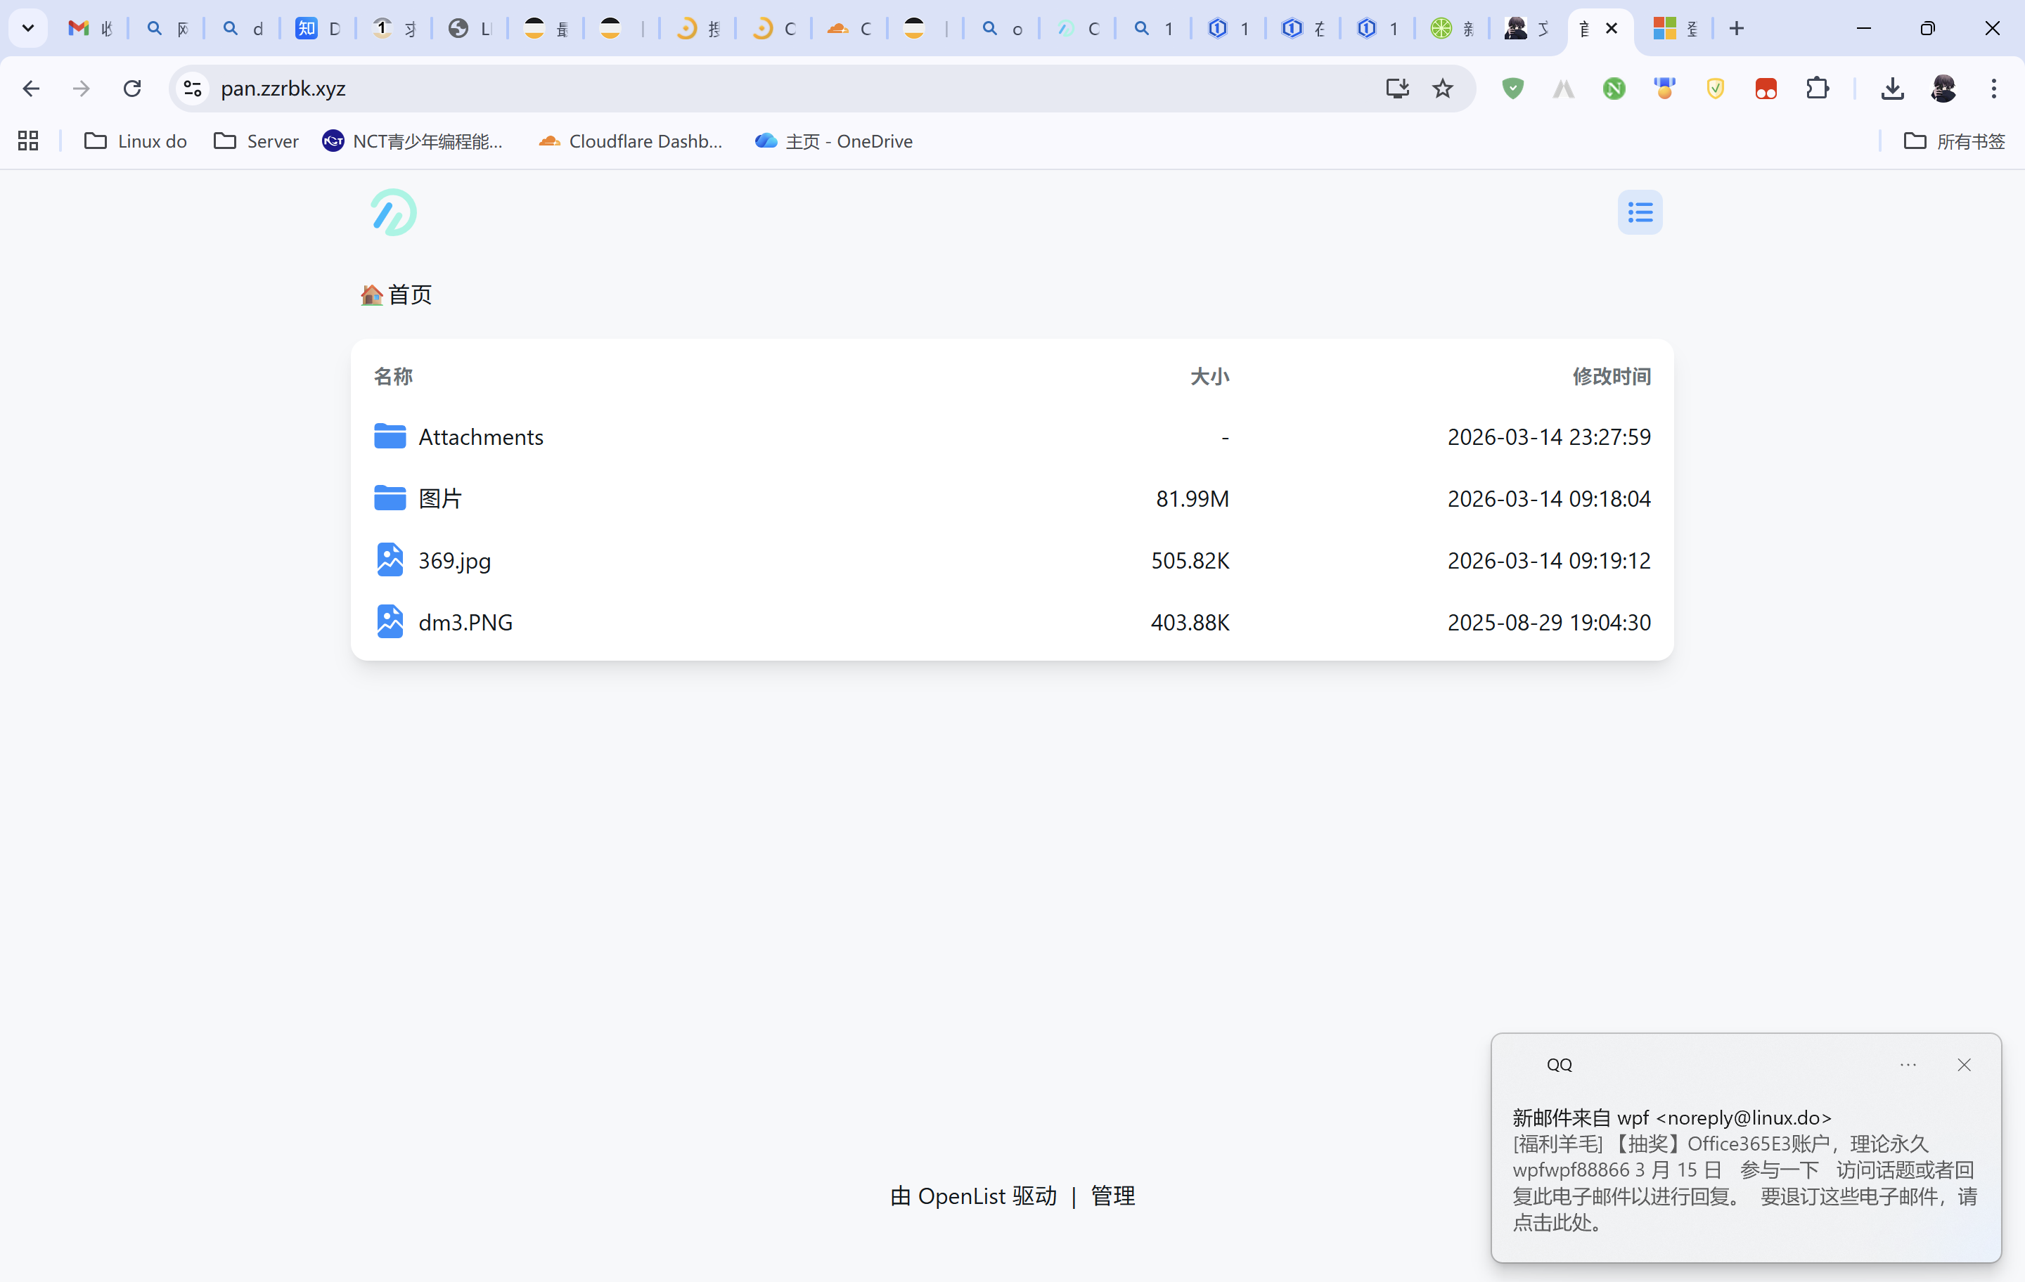The width and height of the screenshot is (2025, 1282).
Task: Click the 369.jpg image file icon
Action: coord(390,560)
